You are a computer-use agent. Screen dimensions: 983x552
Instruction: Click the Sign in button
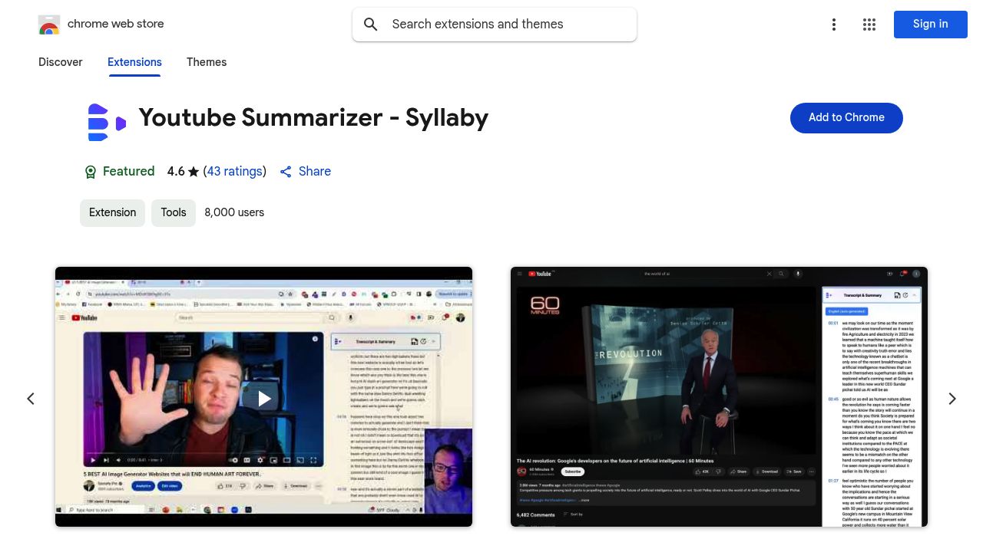pyautogui.click(x=930, y=25)
